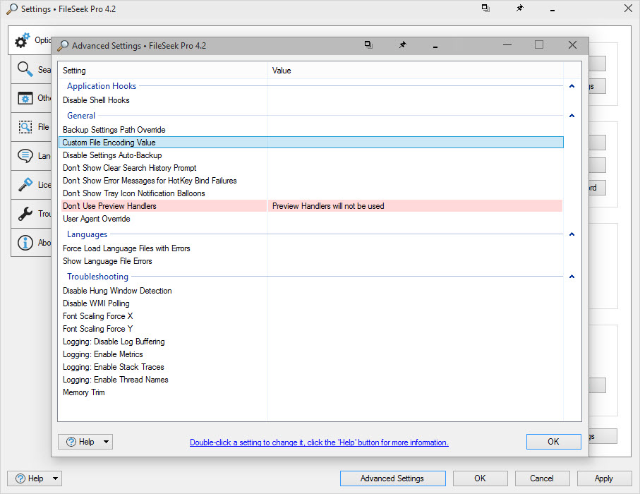640x494 pixels.
Task: Select the Troubleshooting wrench icon
Action: point(25,214)
